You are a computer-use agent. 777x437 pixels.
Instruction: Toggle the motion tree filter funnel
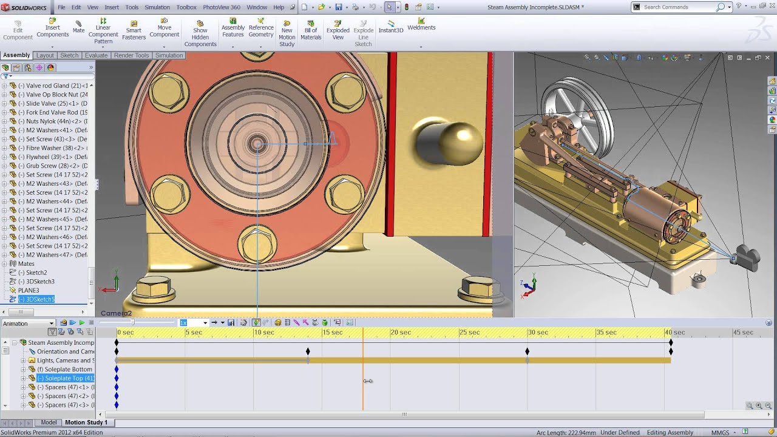[x=52, y=332]
